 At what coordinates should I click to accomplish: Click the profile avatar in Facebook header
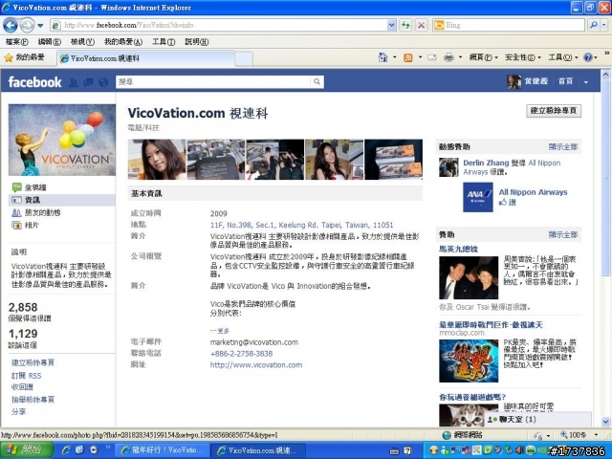[x=514, y=81]
